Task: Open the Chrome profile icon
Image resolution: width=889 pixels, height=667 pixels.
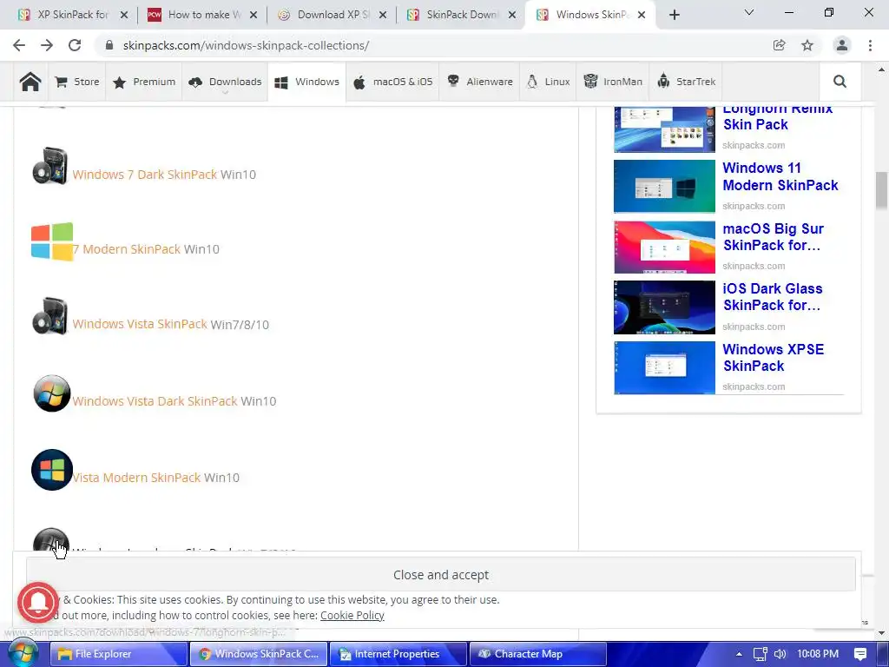Action: point(842,45)
